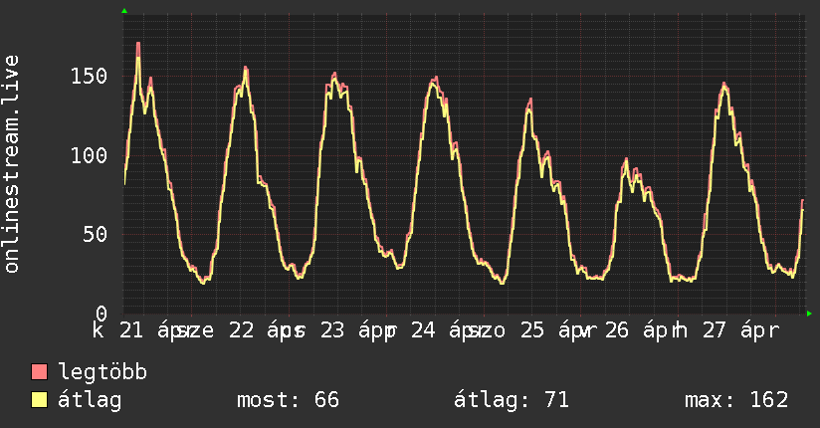This screenshot has width=820, height=428.
Task: Click the yellow átlag legend swatch
Action: click(40, 400)
